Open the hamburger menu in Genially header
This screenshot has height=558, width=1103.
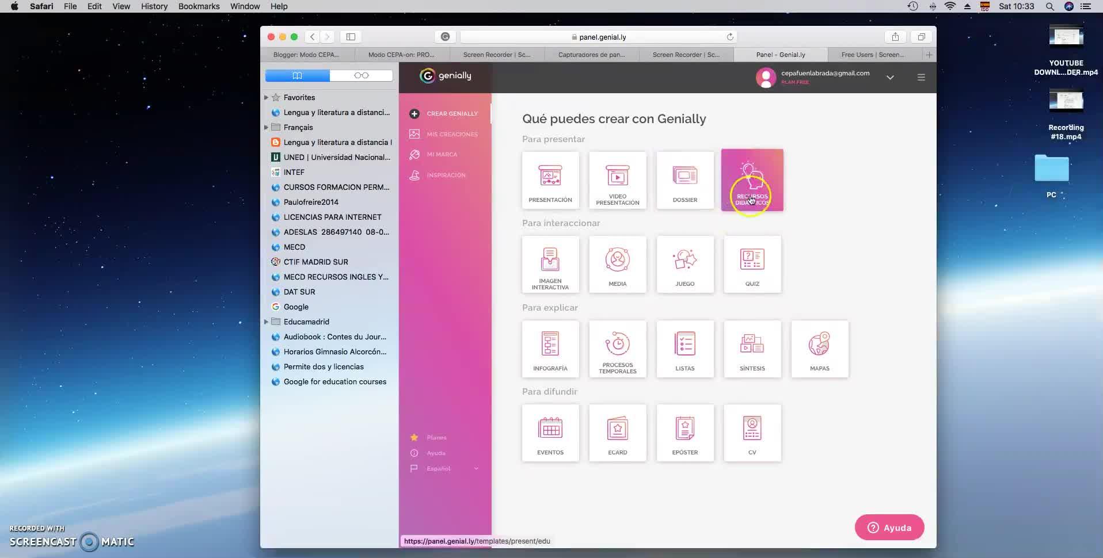tap(921, 77)
